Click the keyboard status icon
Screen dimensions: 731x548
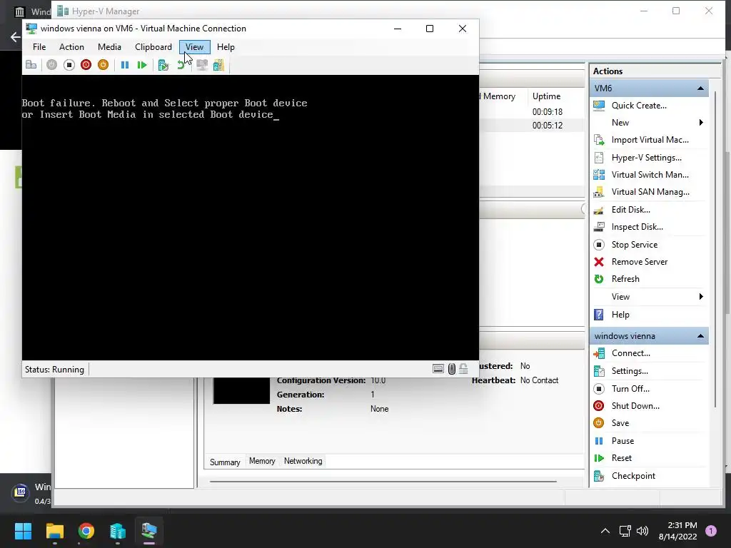click(x=438, y=369)
